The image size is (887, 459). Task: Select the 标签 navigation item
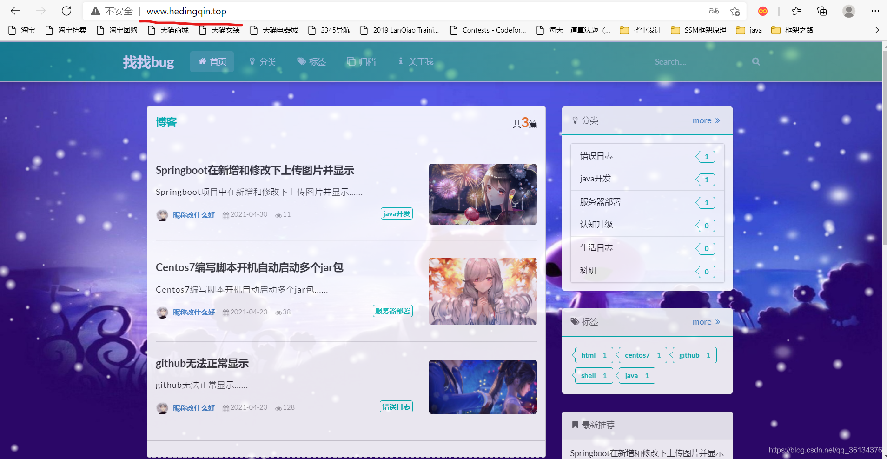click(311, 61)
